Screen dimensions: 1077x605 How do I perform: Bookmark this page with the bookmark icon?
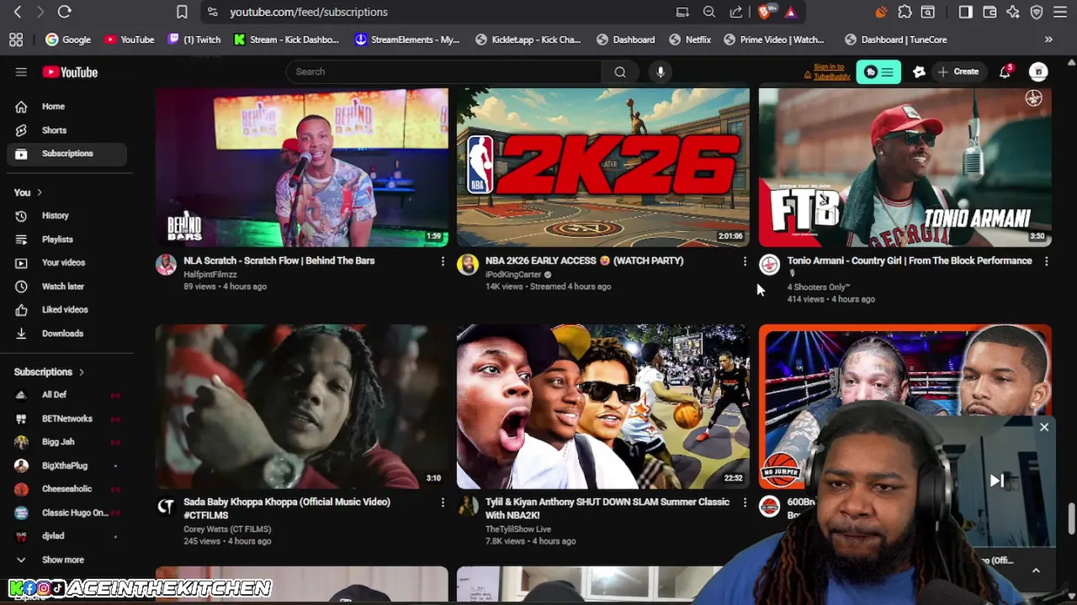click(182, 12)
